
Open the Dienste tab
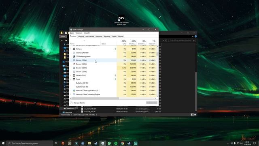pos(121,36)
